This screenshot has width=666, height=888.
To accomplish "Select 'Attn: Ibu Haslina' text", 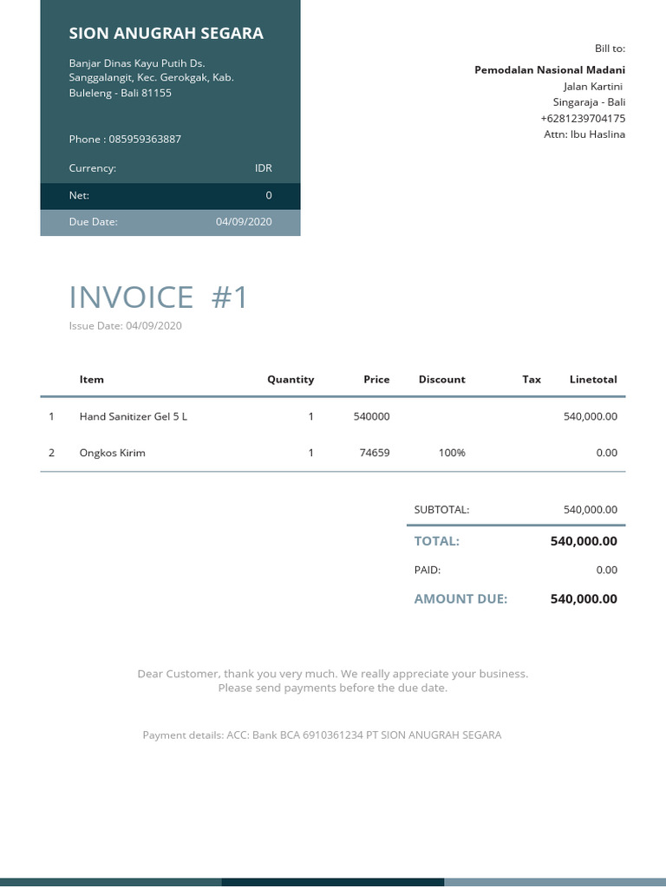I will (x=584, y=134).
